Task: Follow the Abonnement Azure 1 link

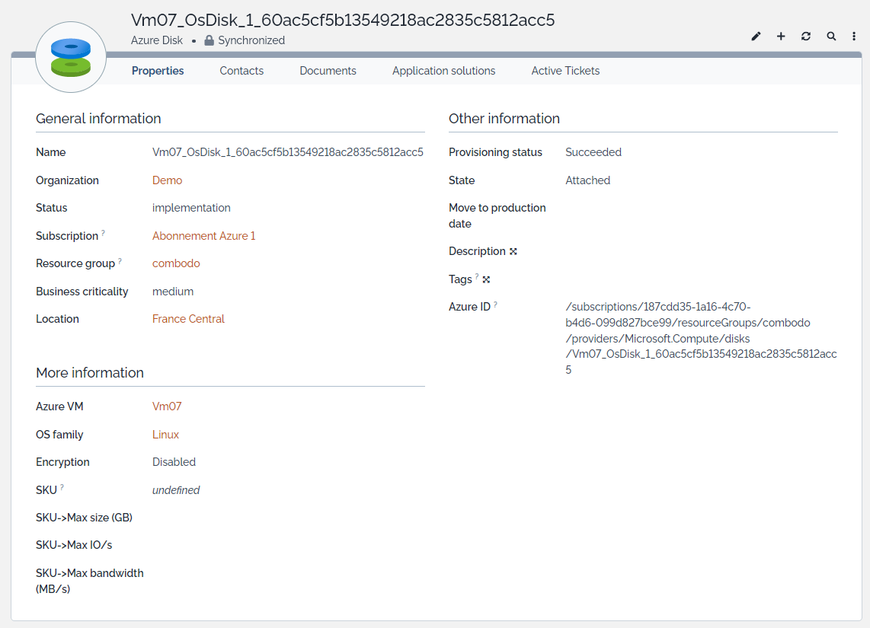Action: pyautogui.click(x=204, y=236)
